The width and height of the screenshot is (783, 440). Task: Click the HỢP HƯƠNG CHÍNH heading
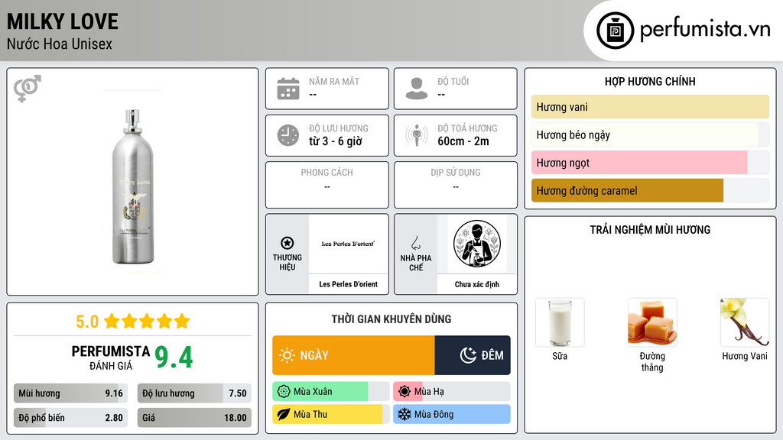pyautogui.click(x=650, y=81)
